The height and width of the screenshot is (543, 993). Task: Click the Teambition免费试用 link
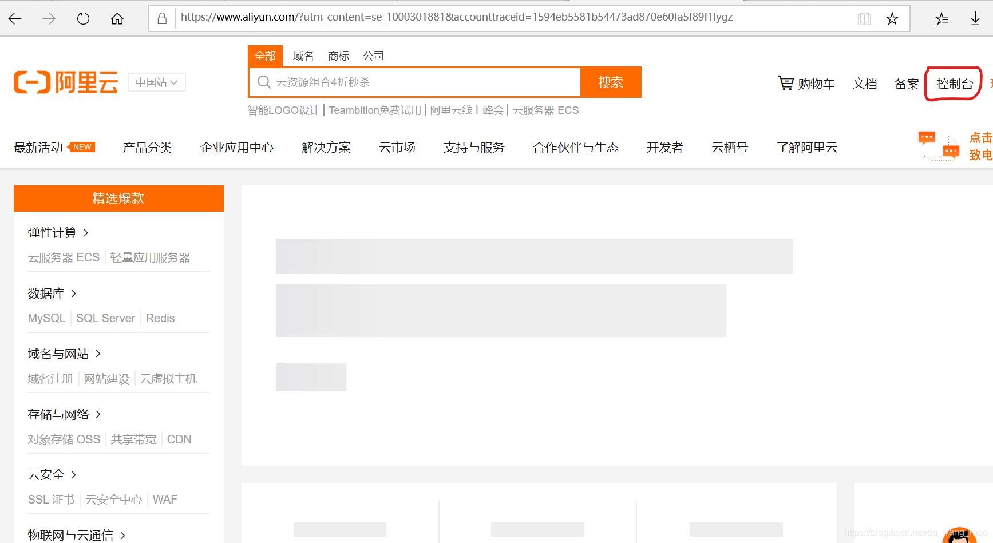(375, 110)
